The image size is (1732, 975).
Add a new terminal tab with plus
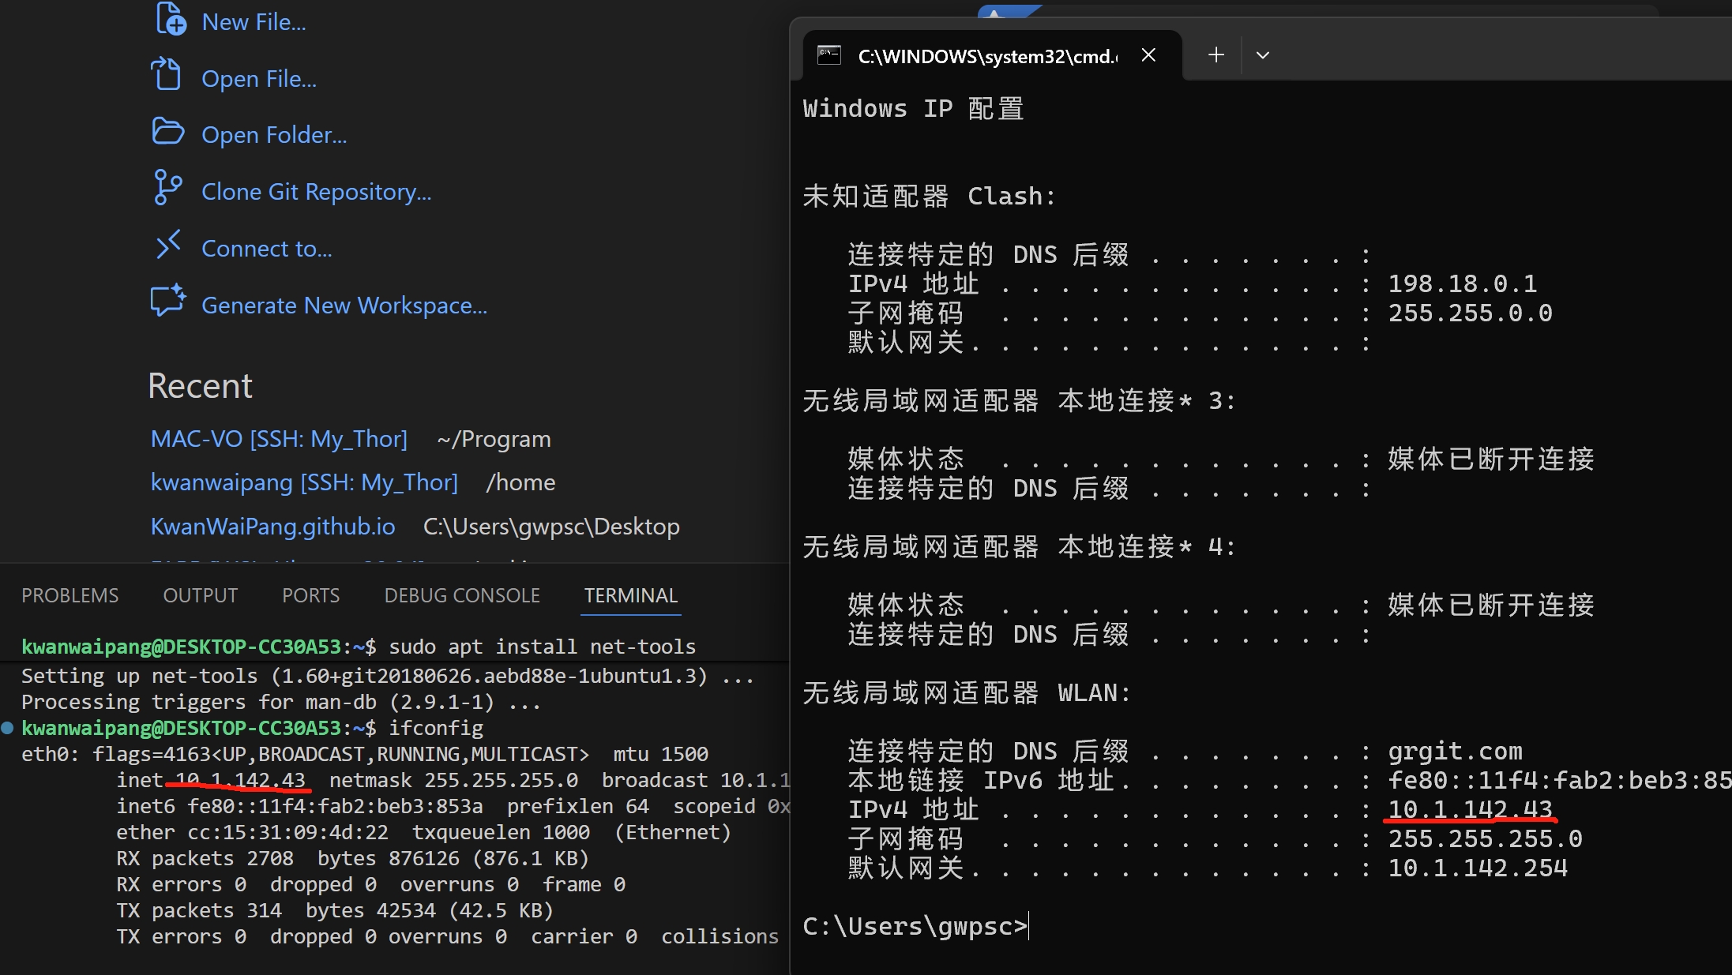[x=1216, y=54]
